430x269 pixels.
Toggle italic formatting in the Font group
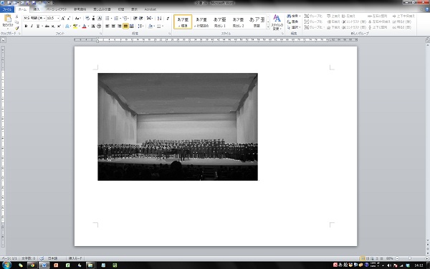pyautogui.click(x=32, y=26)
